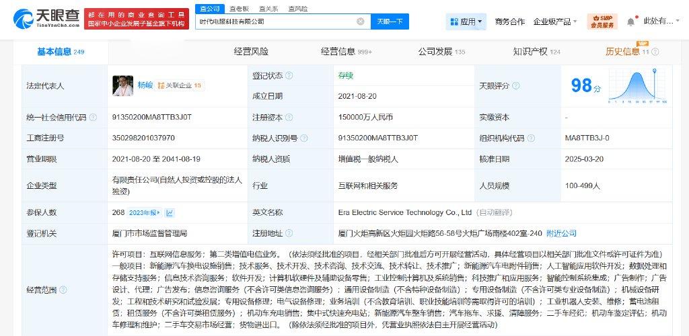Click the registered capital 150000万人民币
The width and height of the screenshot is (689, 336).
365,117
